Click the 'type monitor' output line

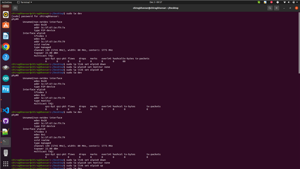43,101
